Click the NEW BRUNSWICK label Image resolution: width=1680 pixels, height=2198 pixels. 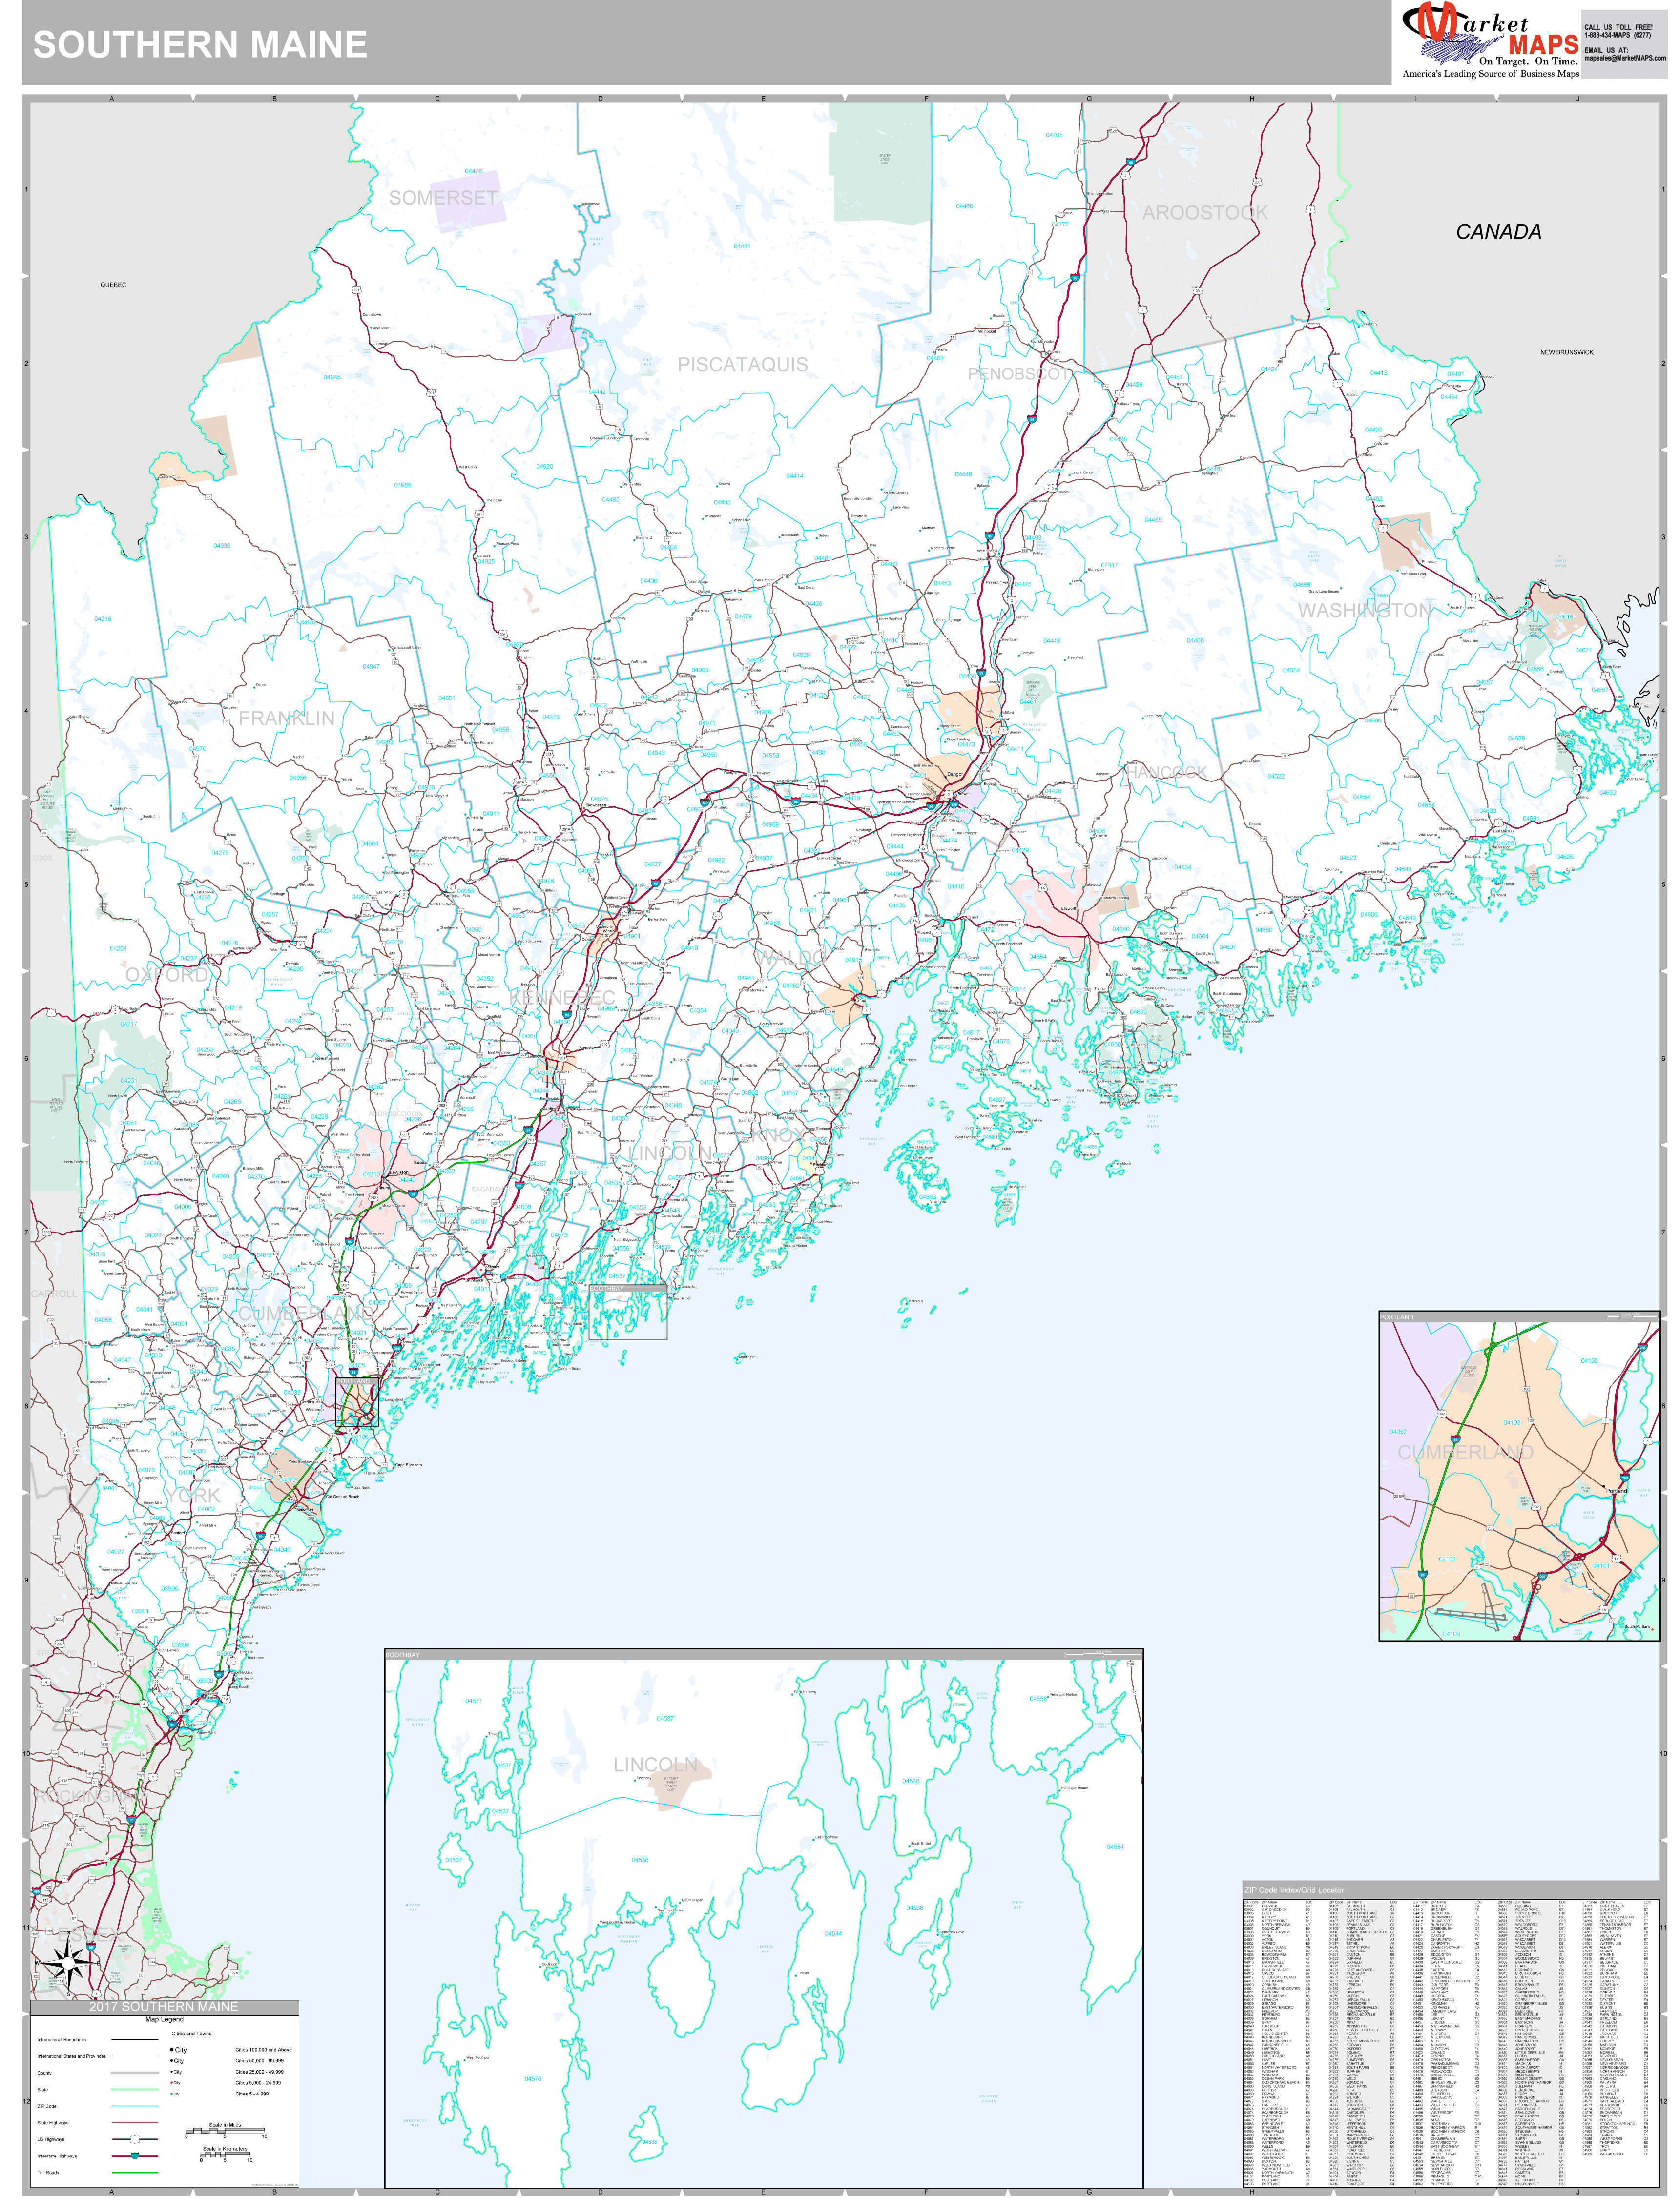[1567, 352]
